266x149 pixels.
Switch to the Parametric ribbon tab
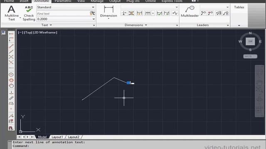tap(63, 1)
